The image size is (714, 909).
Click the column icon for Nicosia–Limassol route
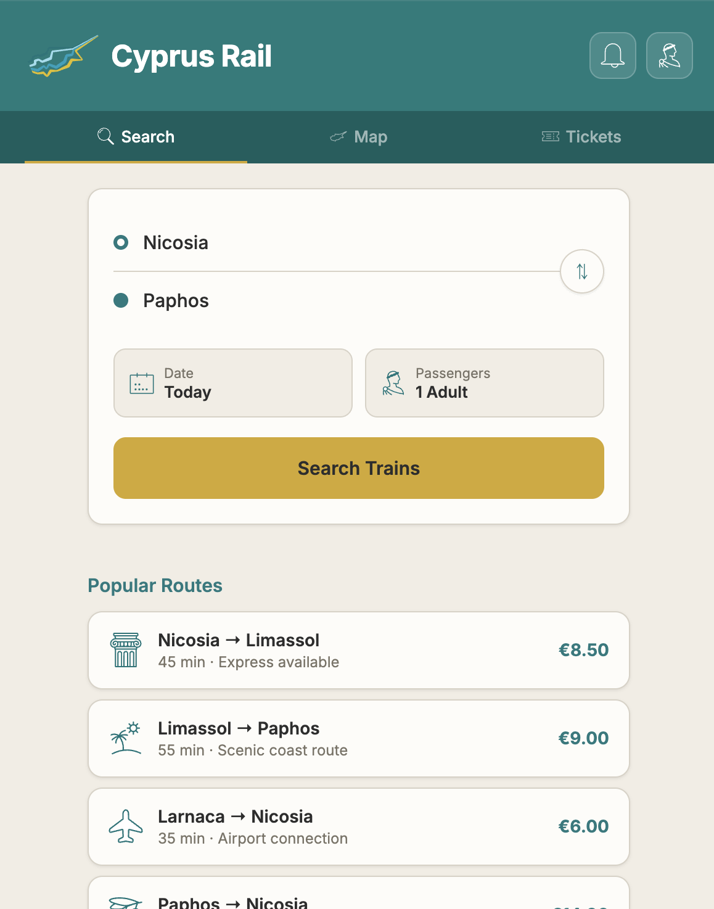click(126, 650)
